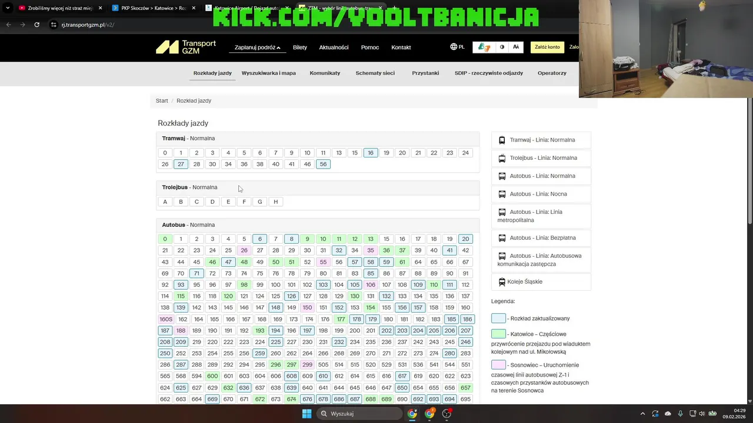
Task: Select tram line 16
Action: tap(370, 153)
